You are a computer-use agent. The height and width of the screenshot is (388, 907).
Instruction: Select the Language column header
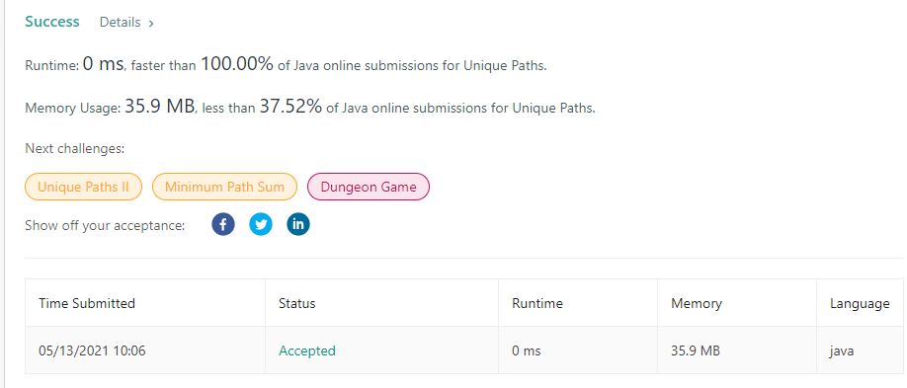[x=860, y=303]
